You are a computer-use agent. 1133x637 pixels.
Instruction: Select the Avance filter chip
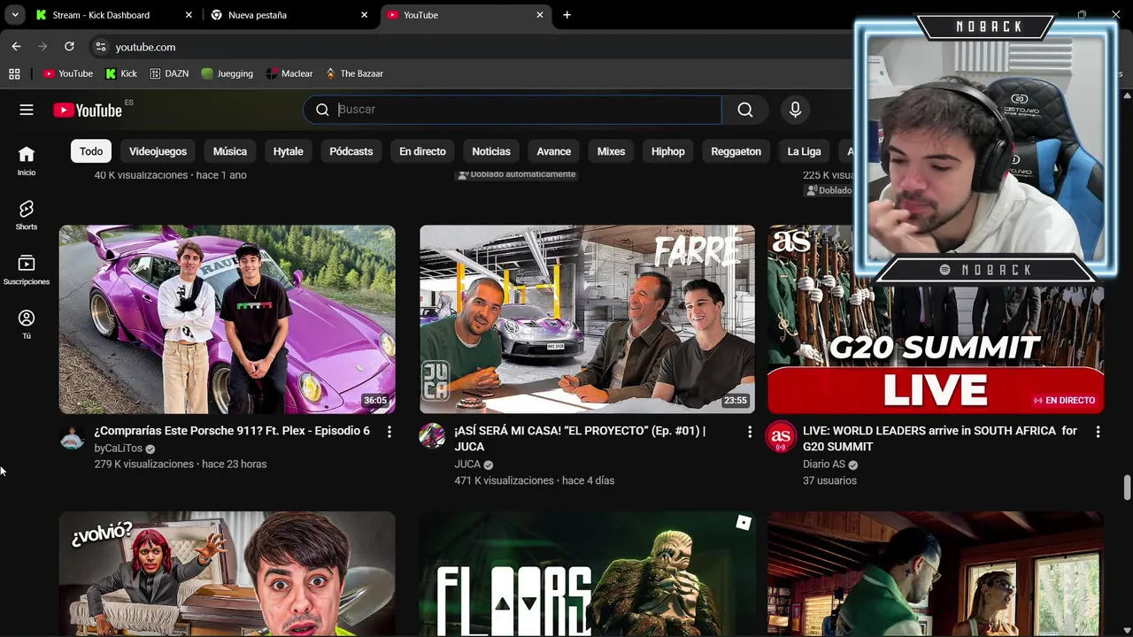point(554,151)
